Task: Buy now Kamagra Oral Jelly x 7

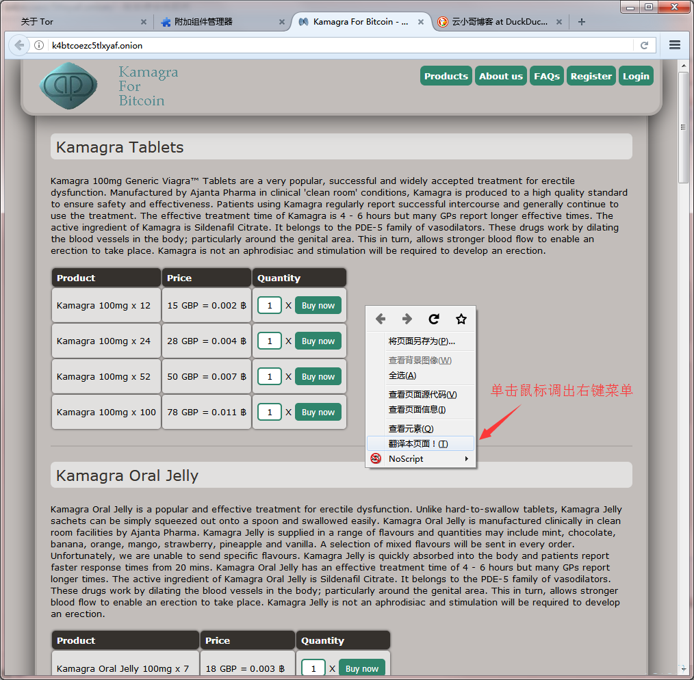Action: tap(361, 668)
